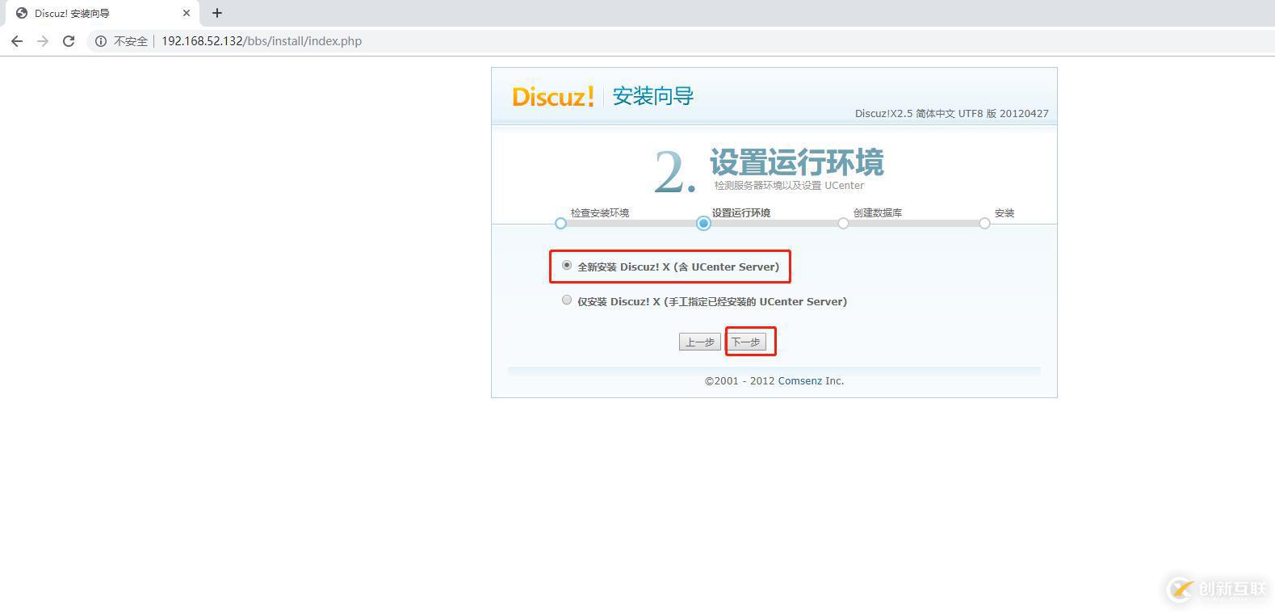Open the Comsenz link in footer
Viewport: 1275px width, 613px height.
(x=800, y=381)
